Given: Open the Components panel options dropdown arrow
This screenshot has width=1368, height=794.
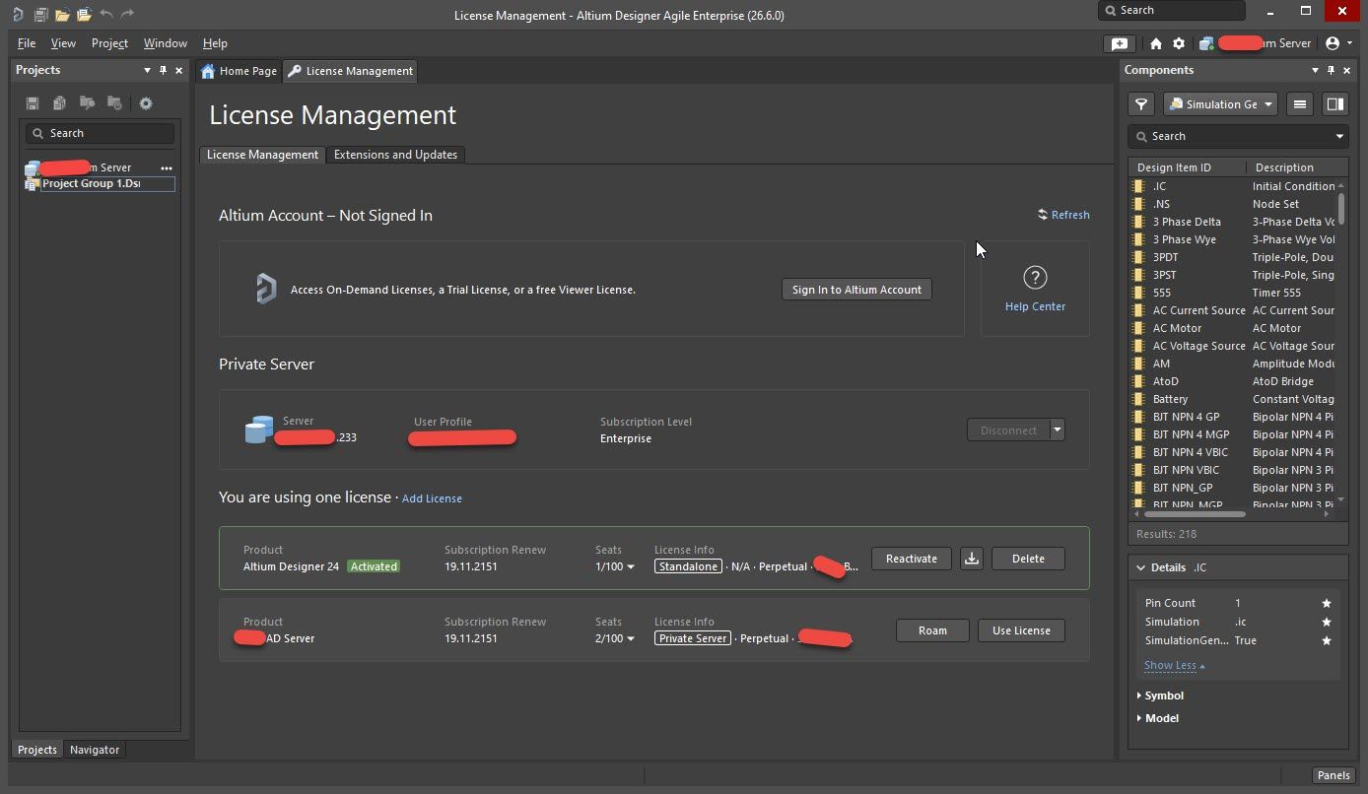Looking at the screenshot, I should [1315, 70].
